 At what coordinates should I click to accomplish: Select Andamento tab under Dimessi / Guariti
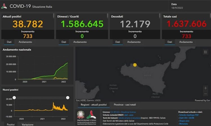coord(80,42)
